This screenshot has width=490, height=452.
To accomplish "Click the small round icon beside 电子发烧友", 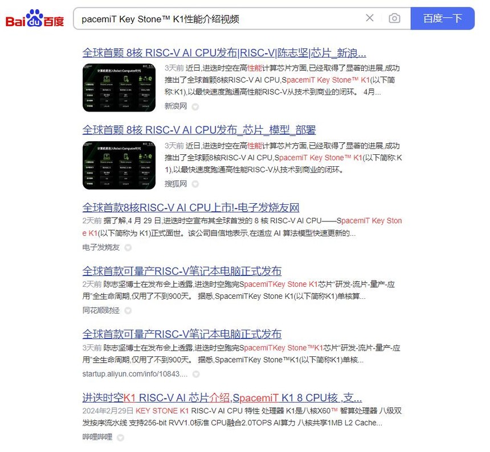I will (x=128, y=248).
